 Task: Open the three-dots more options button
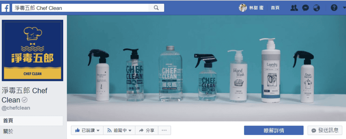tap(164, 130)
